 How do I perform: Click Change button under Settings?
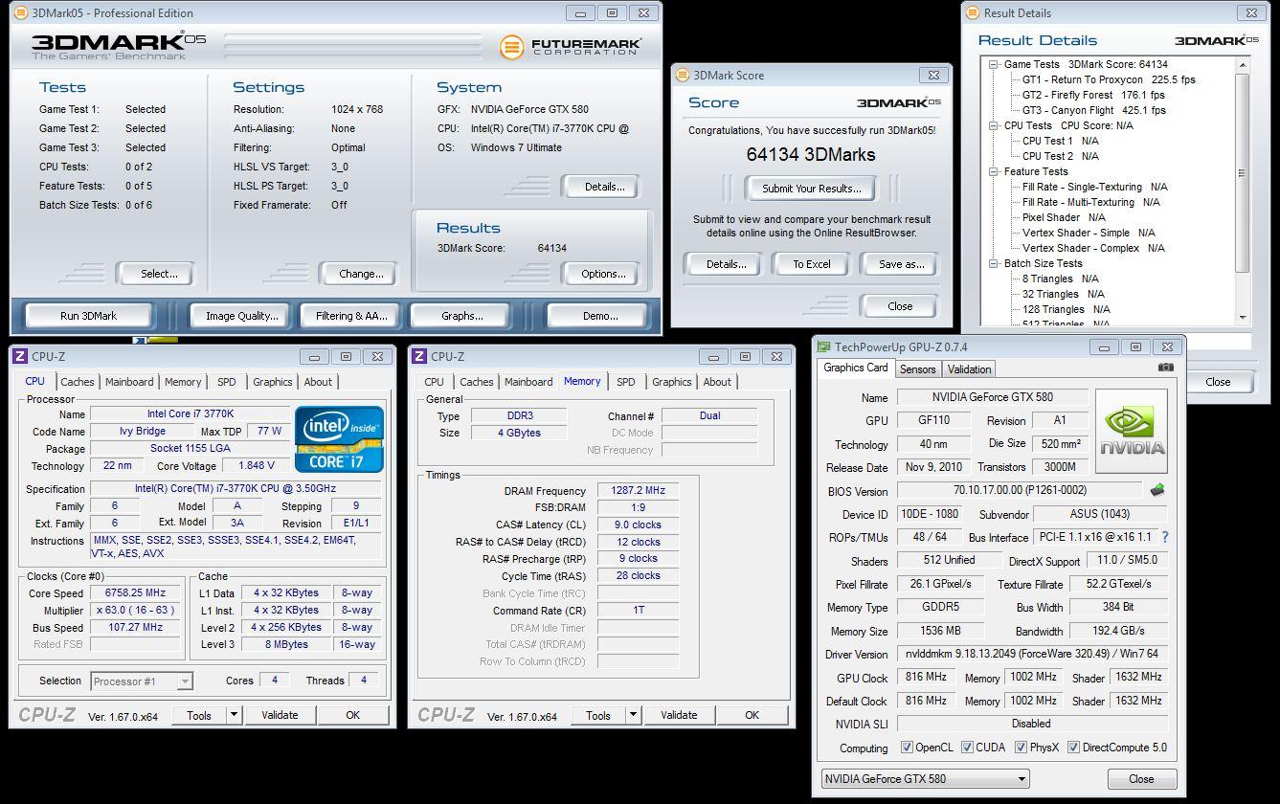tap(361, 274)
